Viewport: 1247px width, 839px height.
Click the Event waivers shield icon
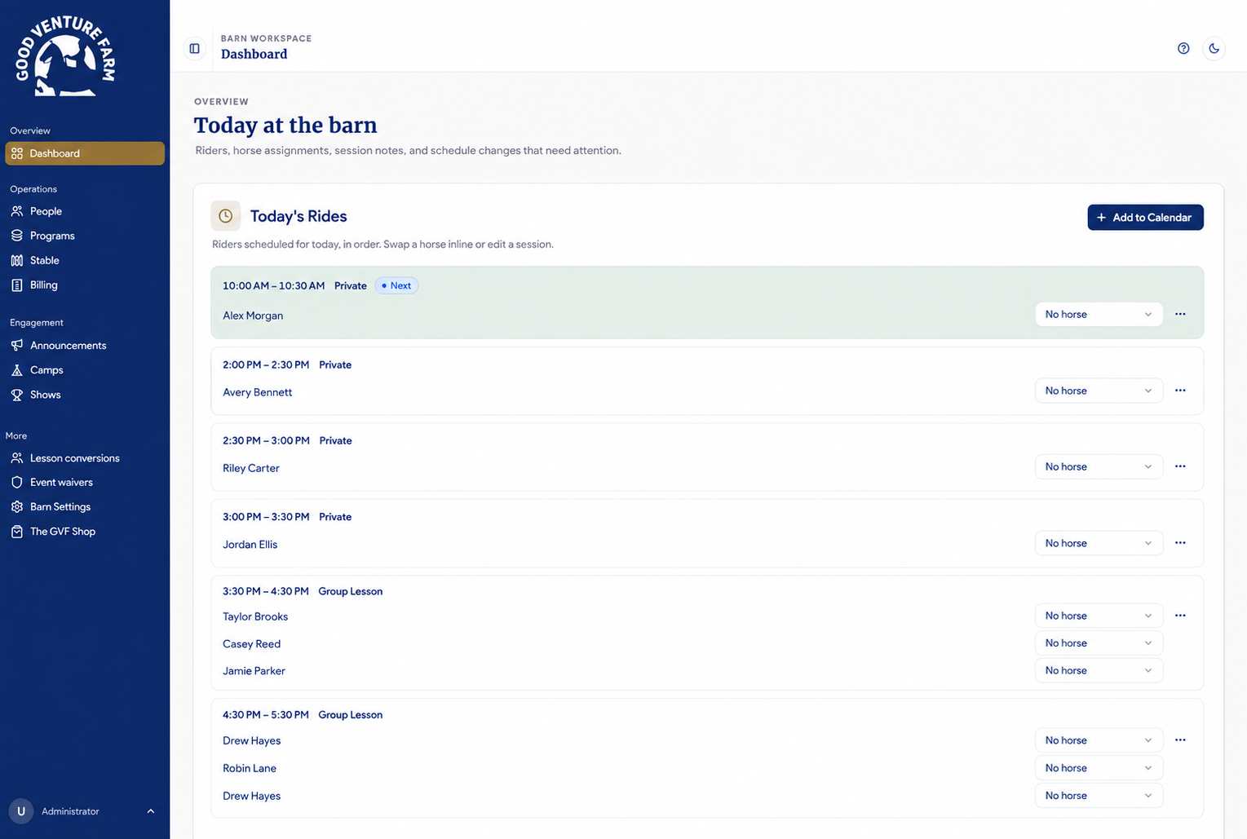coord(17,483)
